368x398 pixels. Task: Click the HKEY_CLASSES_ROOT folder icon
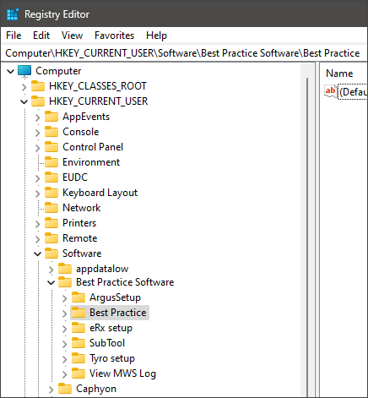38,86
